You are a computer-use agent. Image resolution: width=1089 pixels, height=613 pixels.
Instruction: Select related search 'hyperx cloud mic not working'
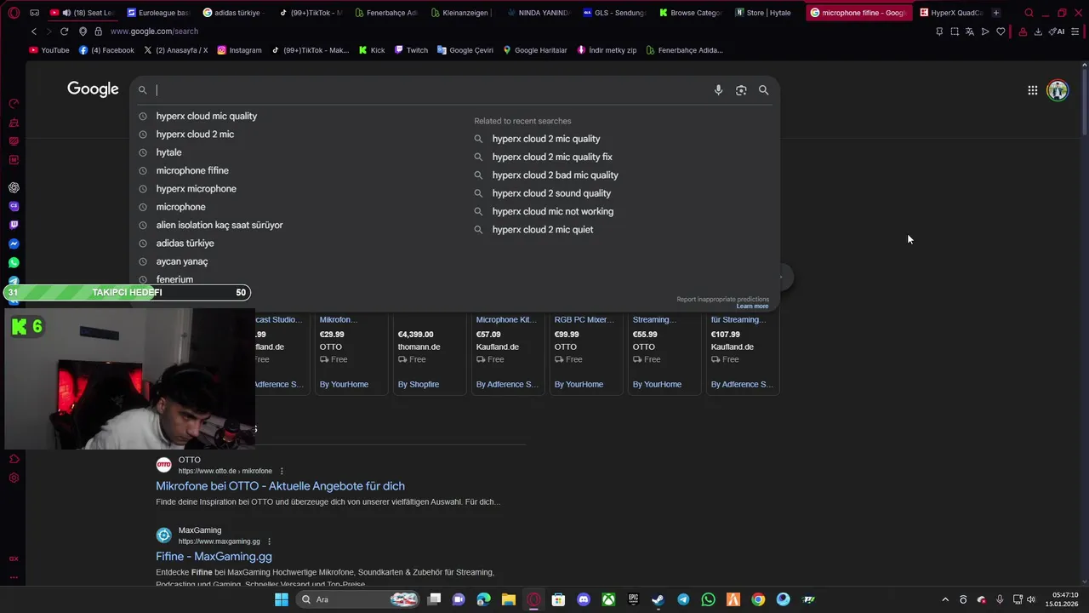click(553, 211)
